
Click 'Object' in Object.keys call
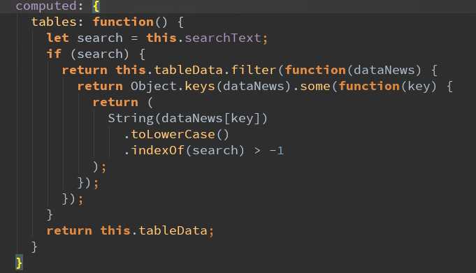[x=154, y=86]
